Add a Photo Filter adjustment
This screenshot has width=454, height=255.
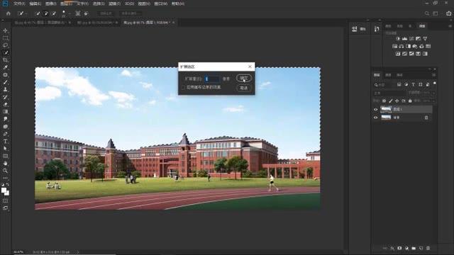(415, 46)
